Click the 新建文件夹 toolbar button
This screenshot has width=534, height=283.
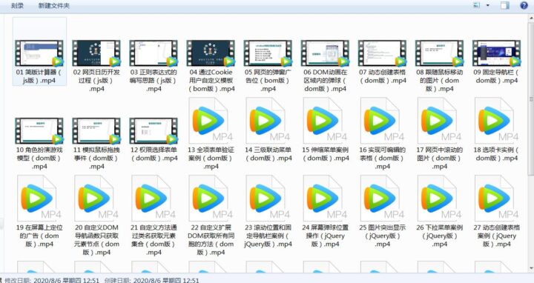(54, 5)
